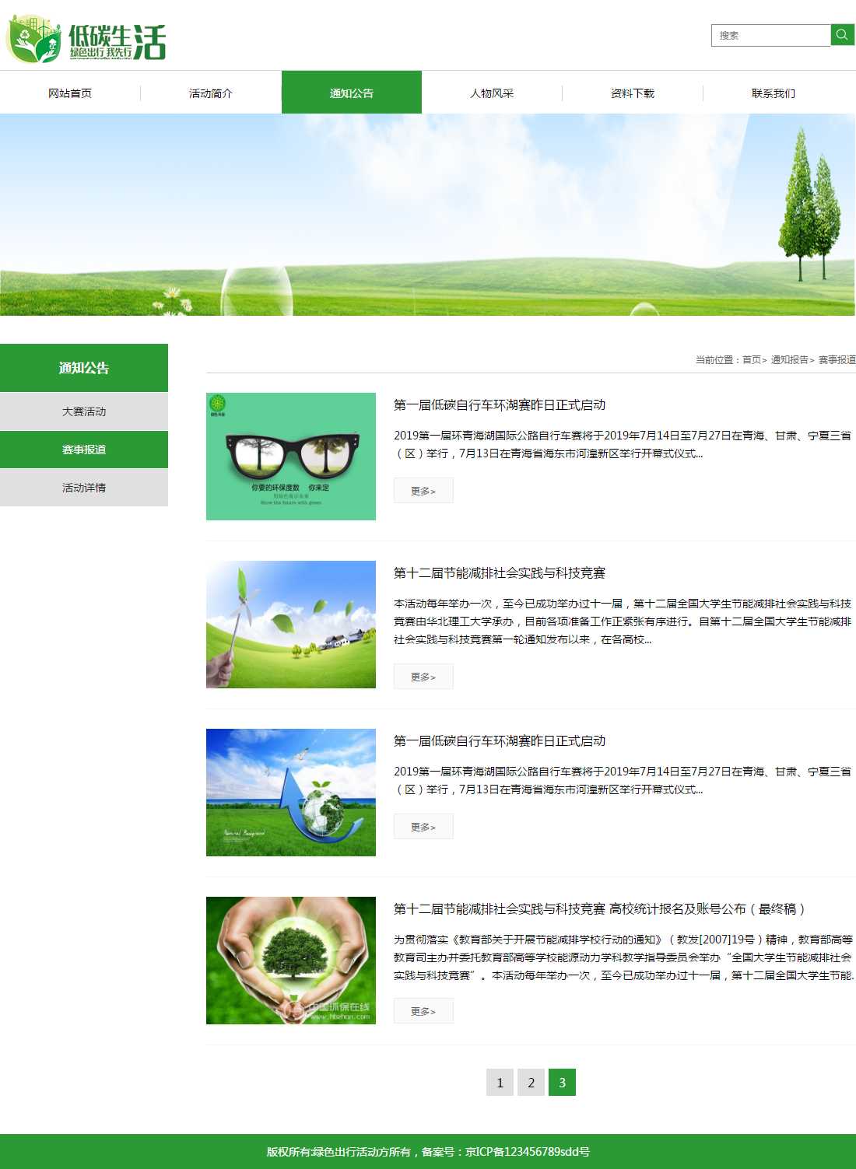The width and height of the screenshot is (856, 1169).
Task: Open the windmill toy article thumbnail
Action: (x=291, y=625)
